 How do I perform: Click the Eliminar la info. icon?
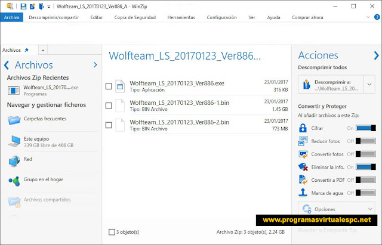[x=303, y=167]
